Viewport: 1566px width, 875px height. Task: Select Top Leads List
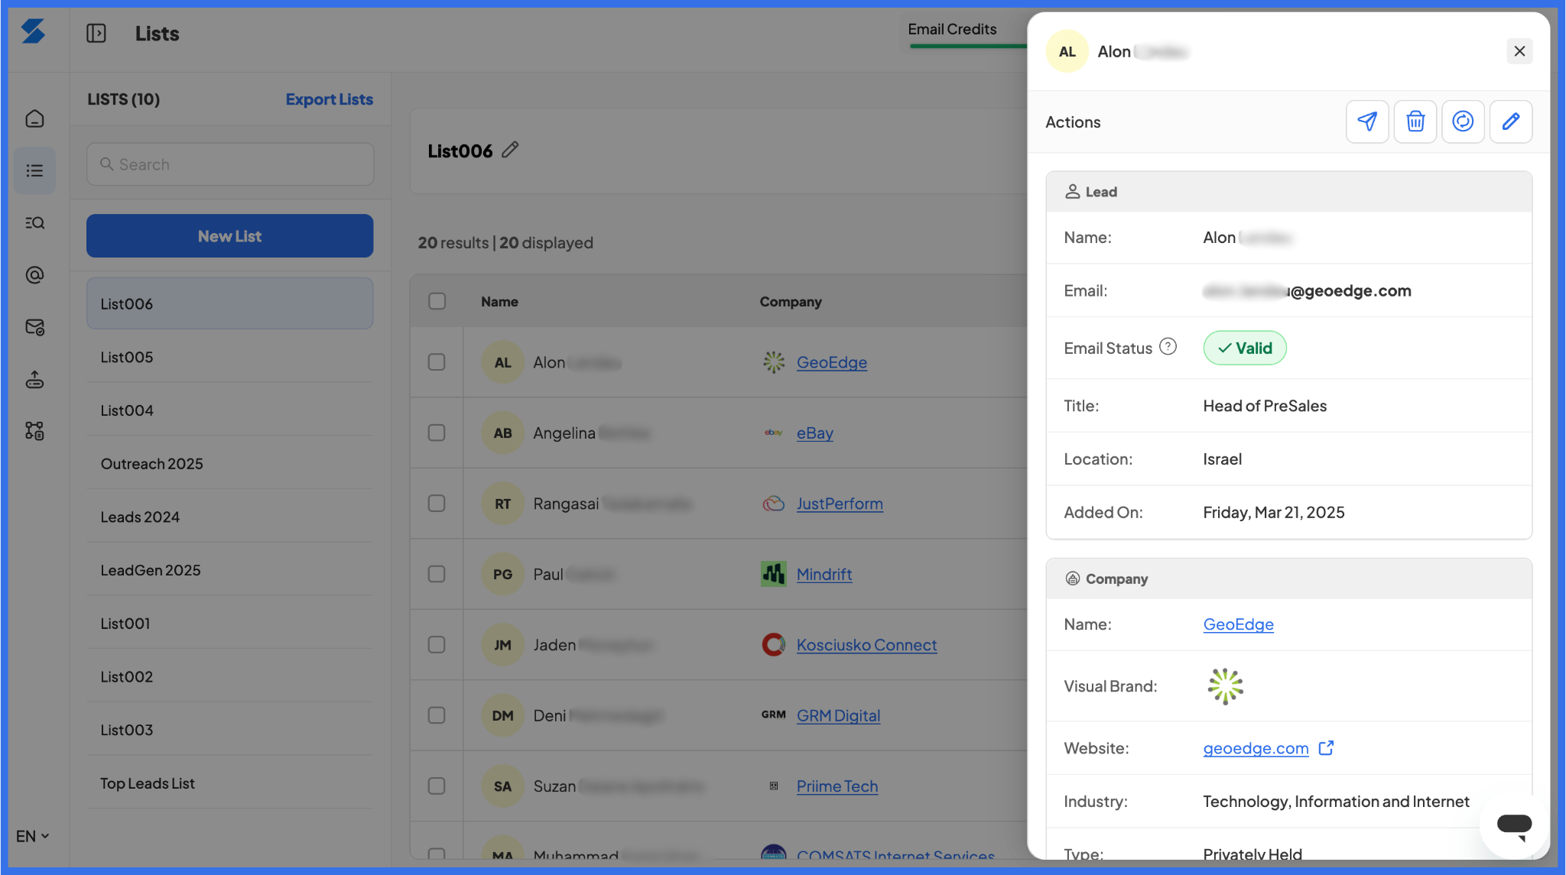click(x=229, y=783)
